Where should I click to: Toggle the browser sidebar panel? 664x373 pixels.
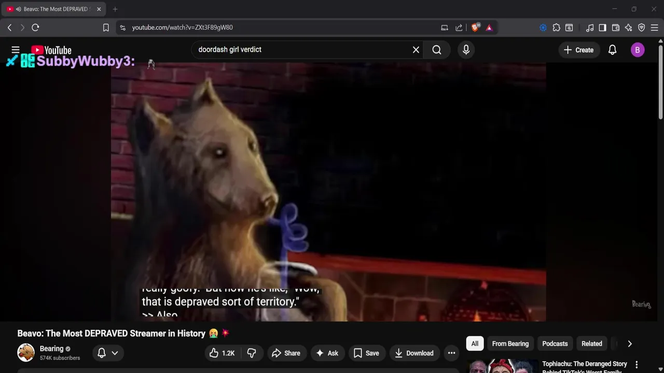[x=602, y=27]
